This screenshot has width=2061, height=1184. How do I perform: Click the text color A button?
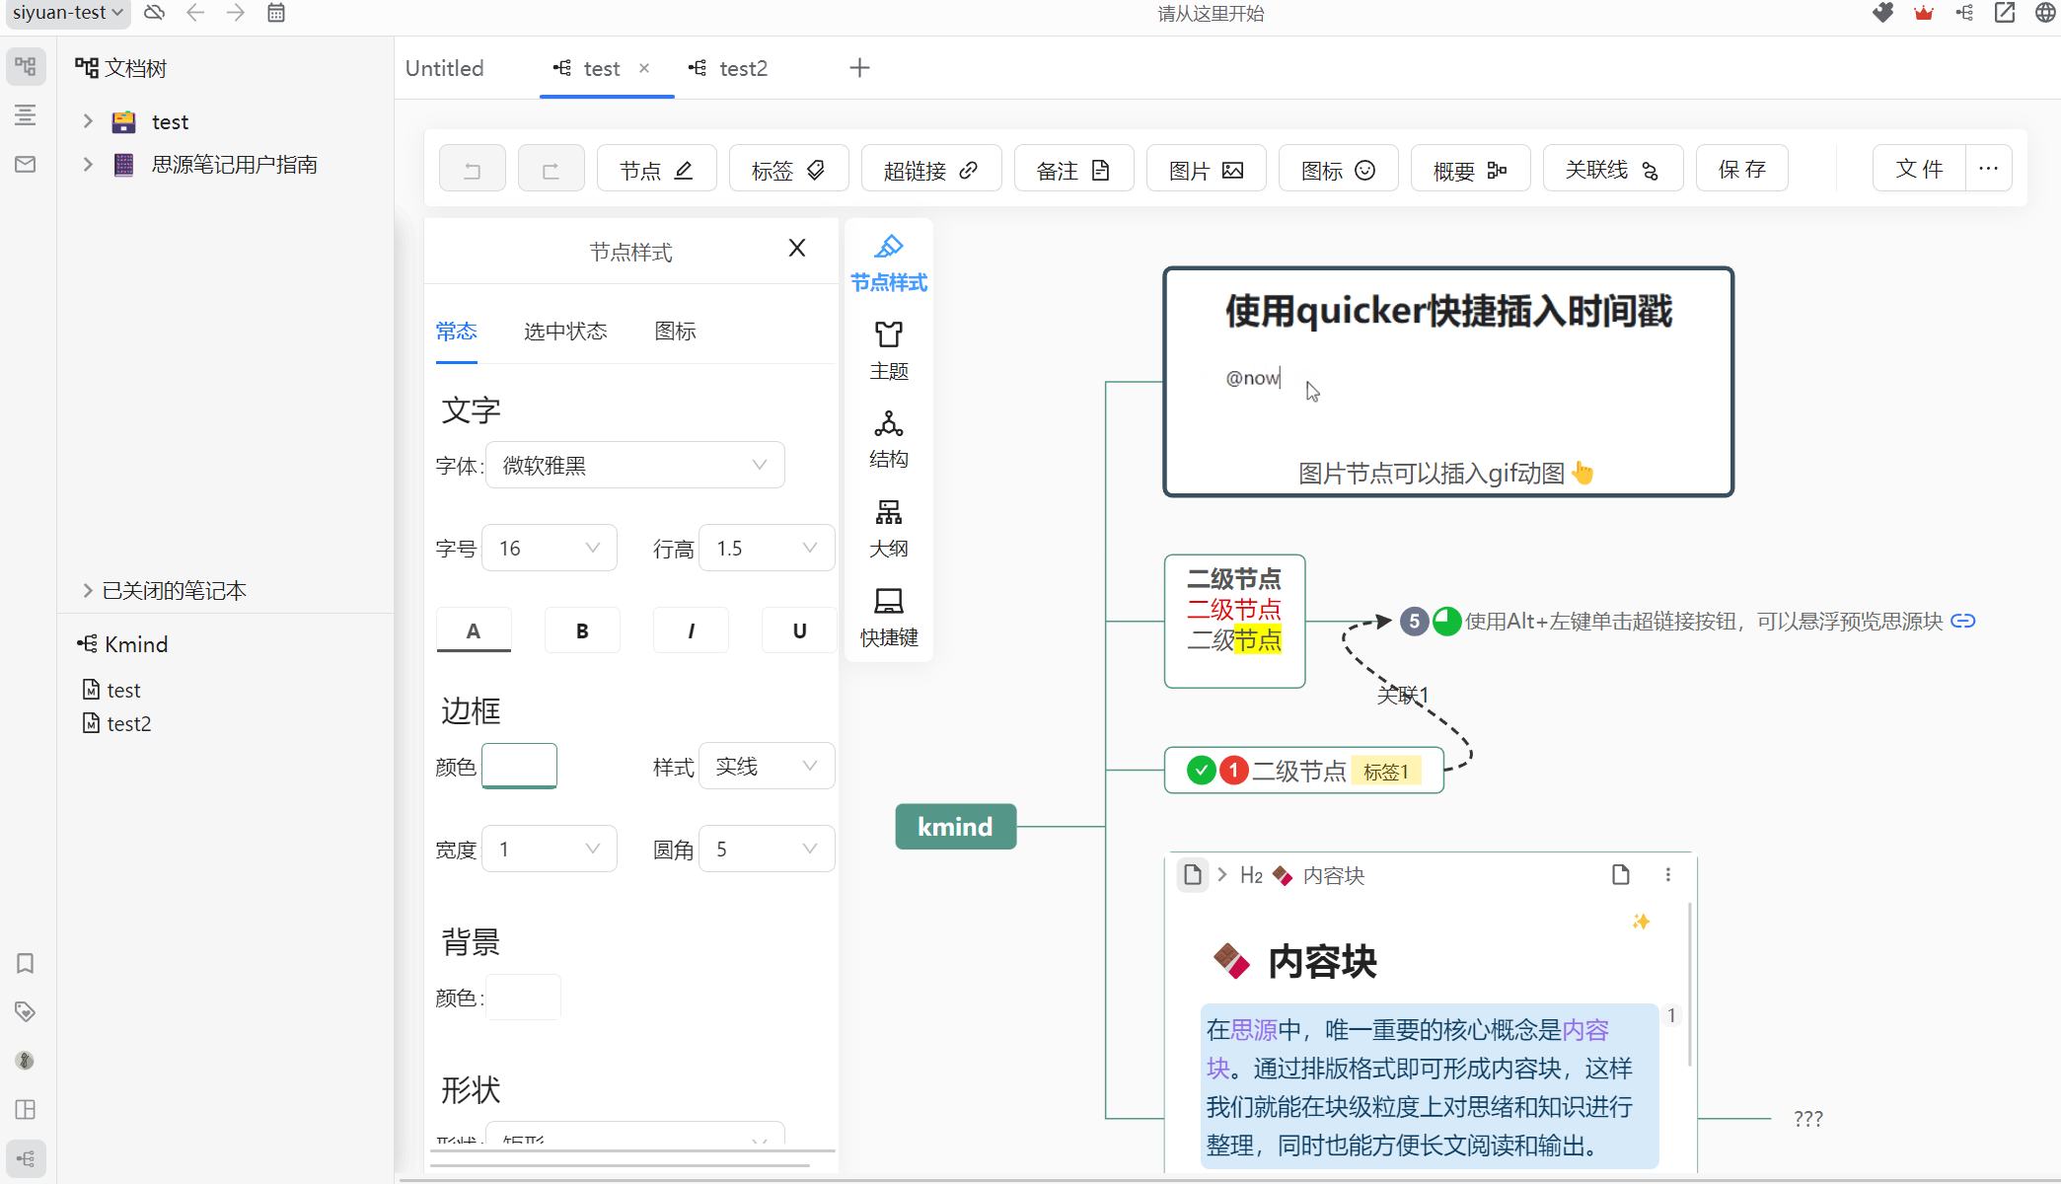click(x=474, y=630)
